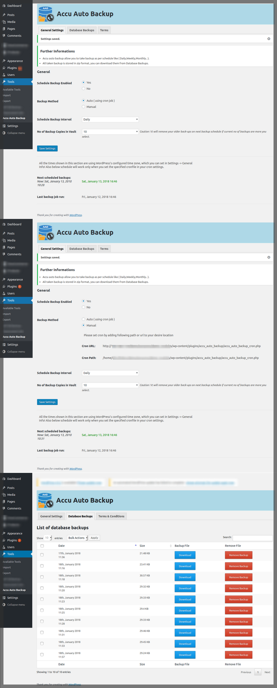277x688 pixels.
Task: Open Settings icon beside the database backups list
Action: pos(4,598)
